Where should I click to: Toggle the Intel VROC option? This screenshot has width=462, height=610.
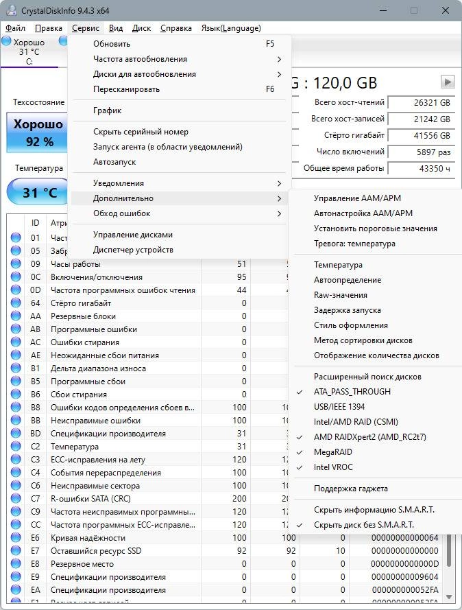378,467
